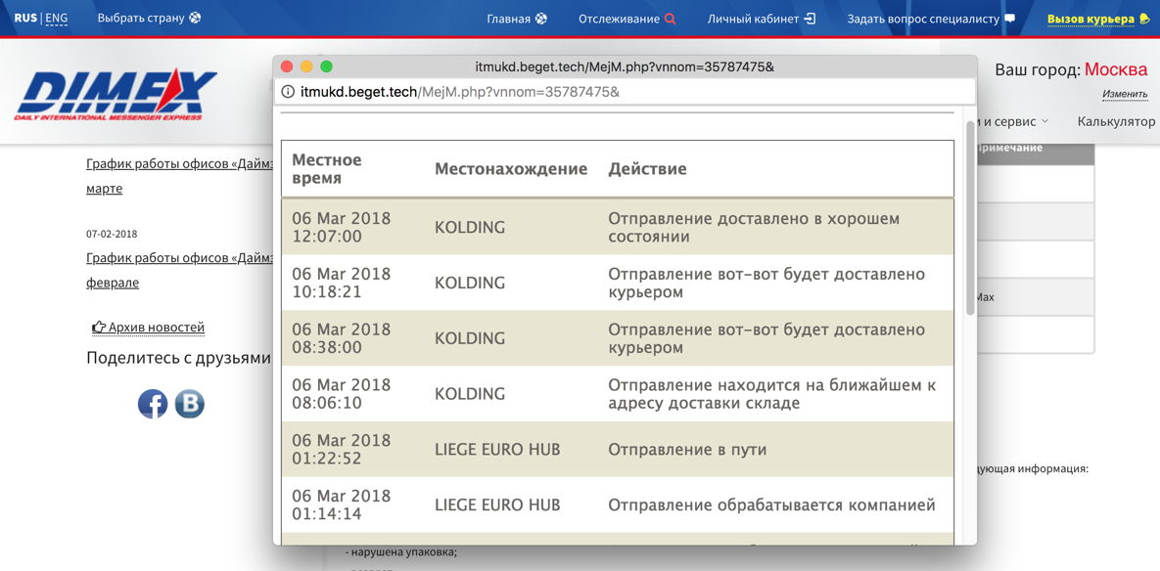
Task: Open Калькулятор menu item
Action: [x=1116, y=121]
